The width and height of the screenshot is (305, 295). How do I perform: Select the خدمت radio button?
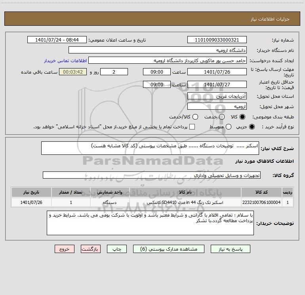(222, 117)
